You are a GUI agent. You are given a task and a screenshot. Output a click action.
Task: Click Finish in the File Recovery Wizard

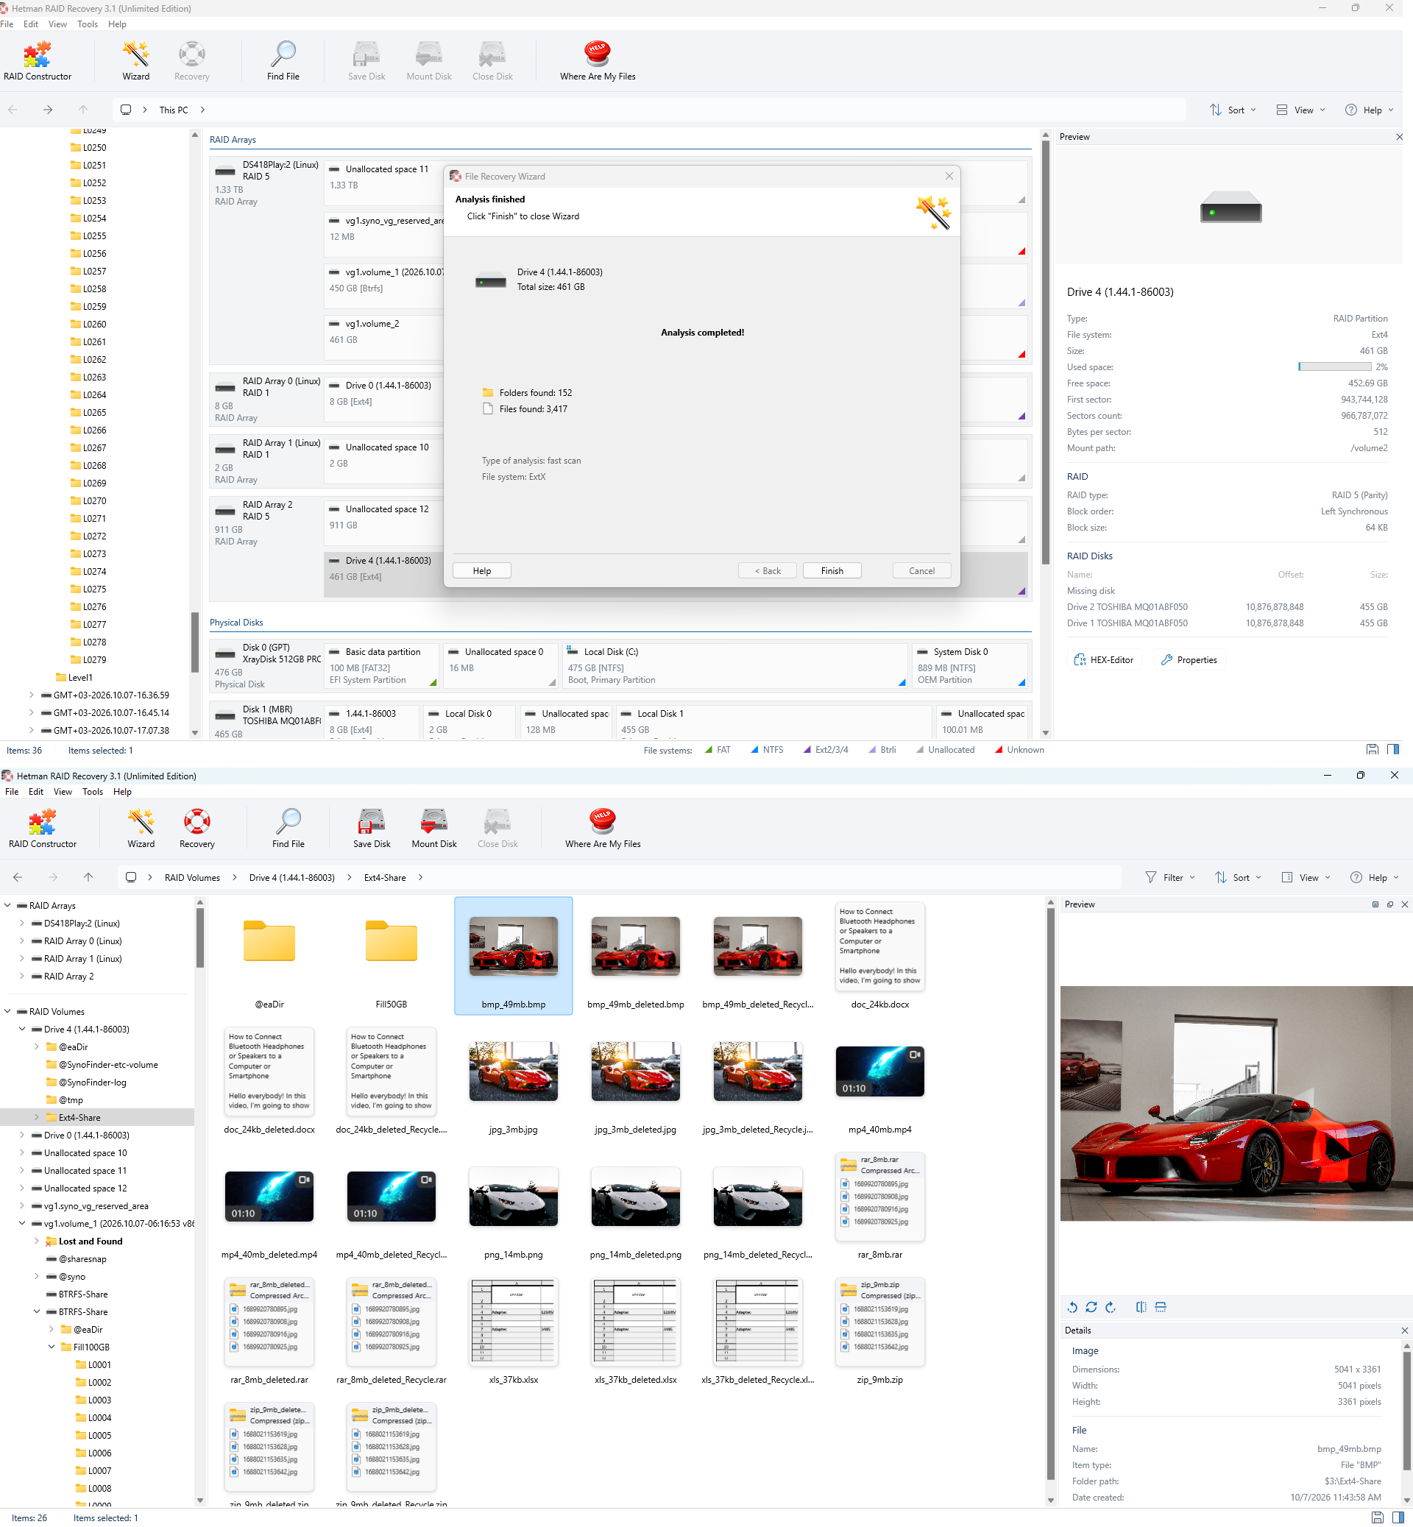[x=832, y=571]
